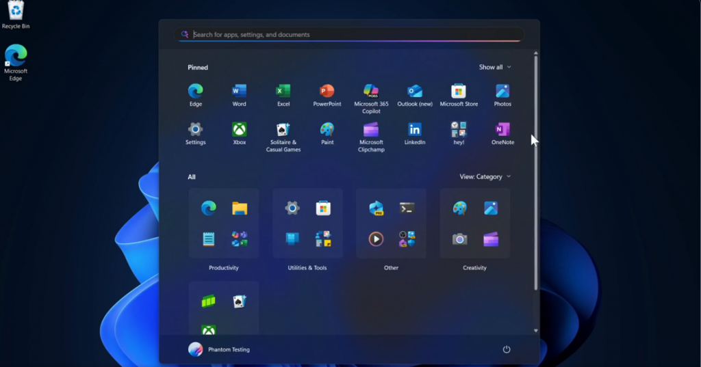Open the View: Category dropdown

point(485,177)
